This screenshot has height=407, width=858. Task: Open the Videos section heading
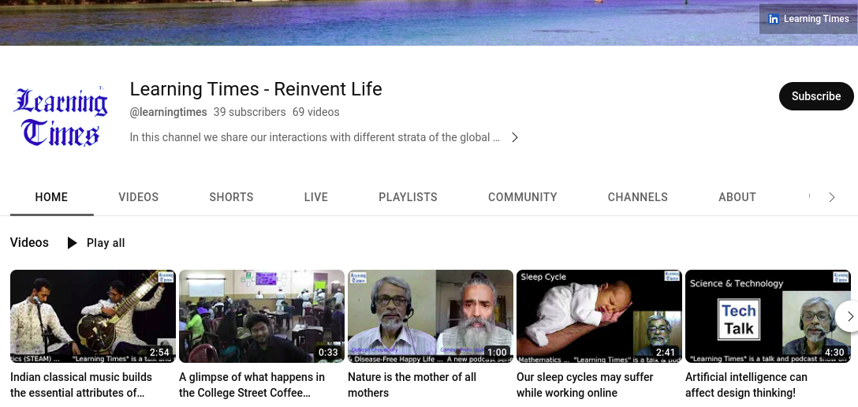click(x=29, y=242)
